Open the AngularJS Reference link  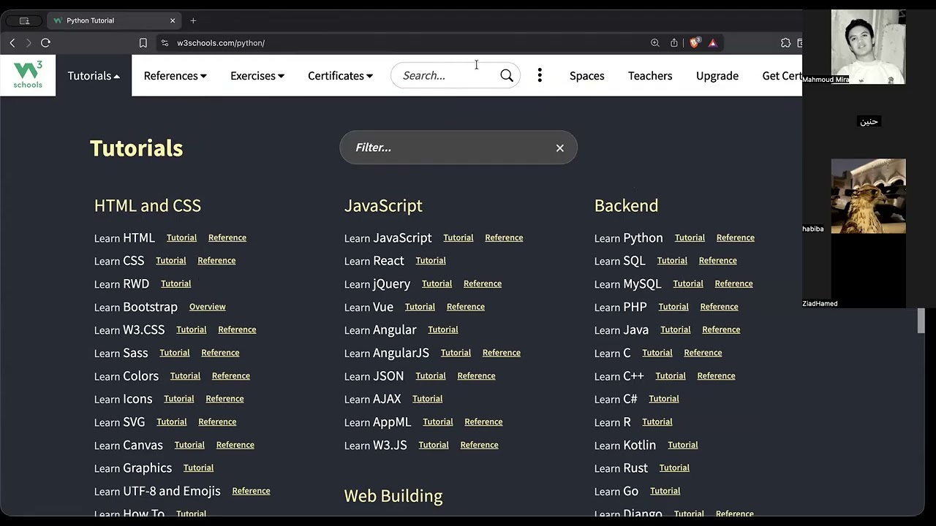coord(502,353)
